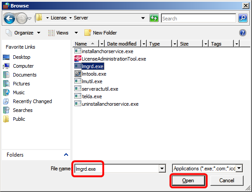This screenshot has height=192, width=252.
Task: Select the lmtools.exe file icon
Action: [x=78, y=74]
